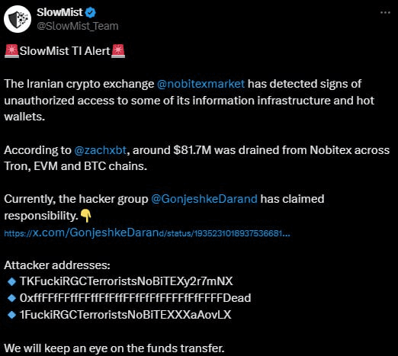This screenshot has width=398, height=356.
Task: Click the blue diamond beside the 1Fucki BTC address
Action: click(11, 315)
